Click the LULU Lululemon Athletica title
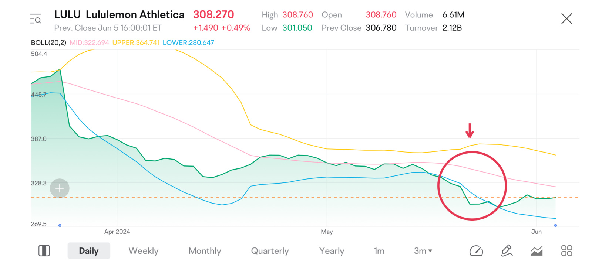 pyautogui.click(x=119, y=15)
